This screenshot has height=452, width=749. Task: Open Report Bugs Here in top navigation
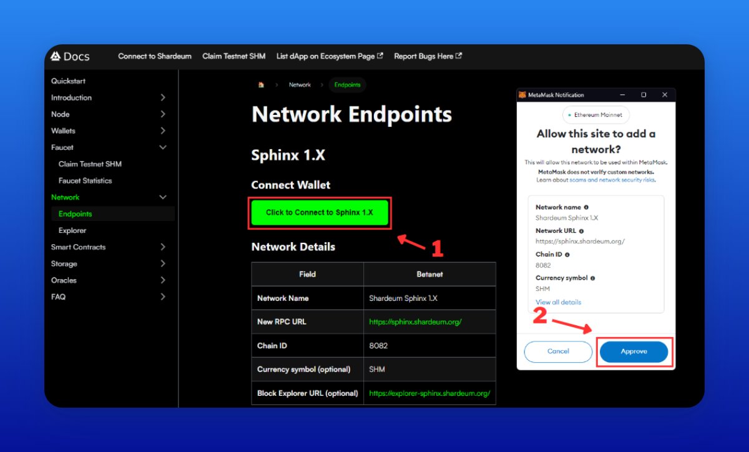[428, 56]
